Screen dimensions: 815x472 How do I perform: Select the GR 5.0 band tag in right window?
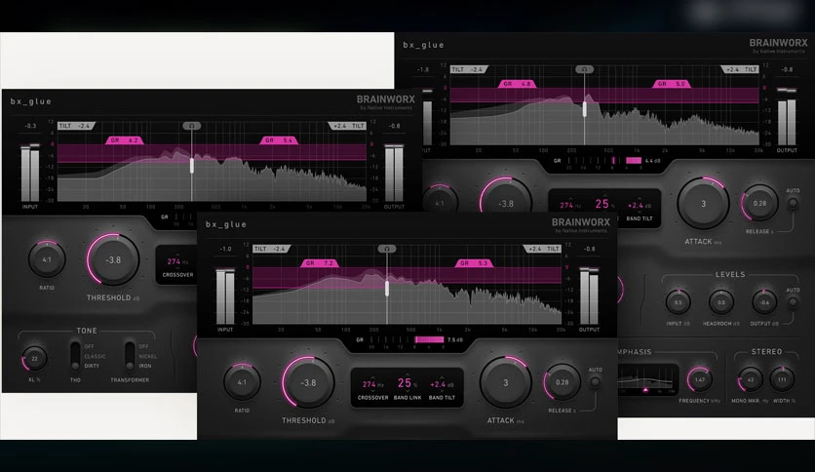click(x=672, y=84)
